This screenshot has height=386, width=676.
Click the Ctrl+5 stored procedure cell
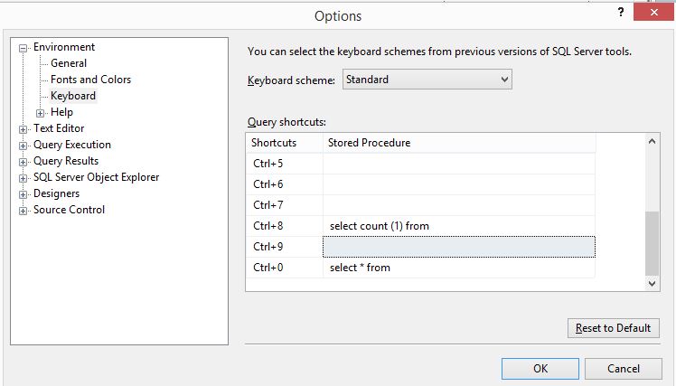(459, 164)
